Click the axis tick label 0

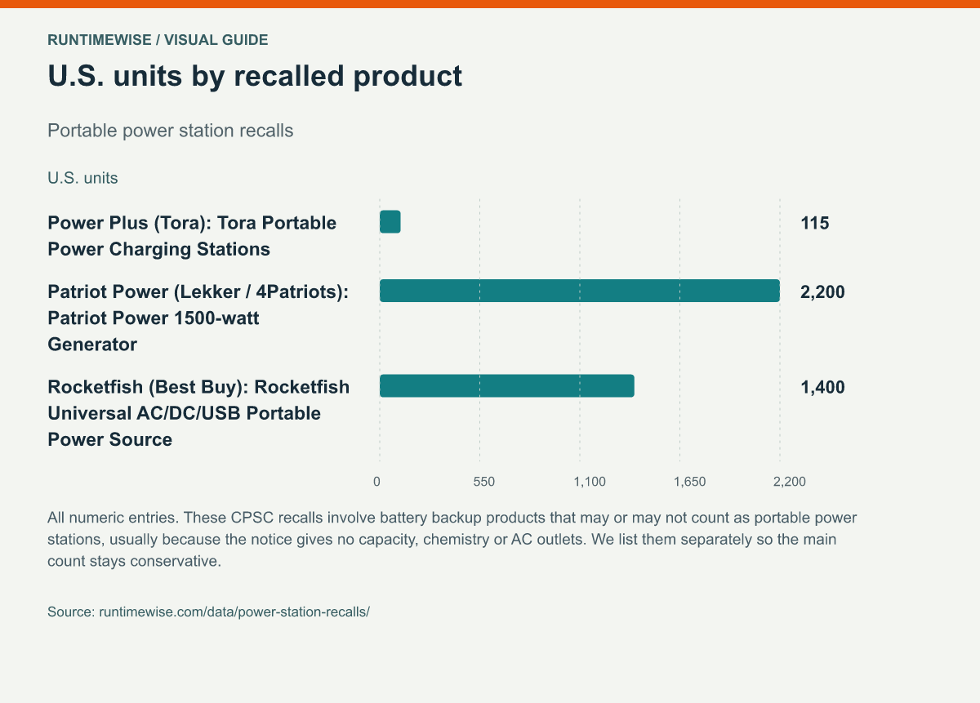pyautogui.click(x=376, y=482)
